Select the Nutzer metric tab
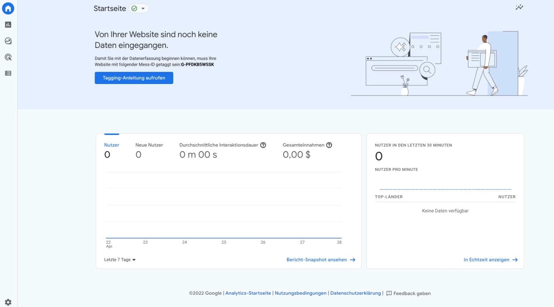 coord(112,145)
